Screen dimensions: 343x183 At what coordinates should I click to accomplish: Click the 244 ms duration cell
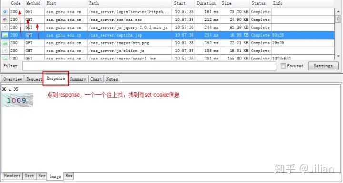click(x=212, y=27)
